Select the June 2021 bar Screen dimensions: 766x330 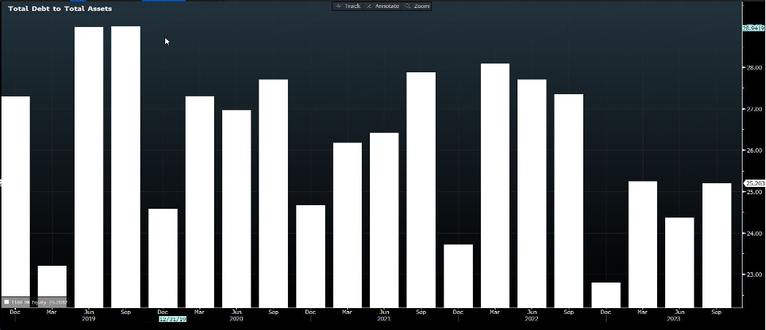pos(384,220)
